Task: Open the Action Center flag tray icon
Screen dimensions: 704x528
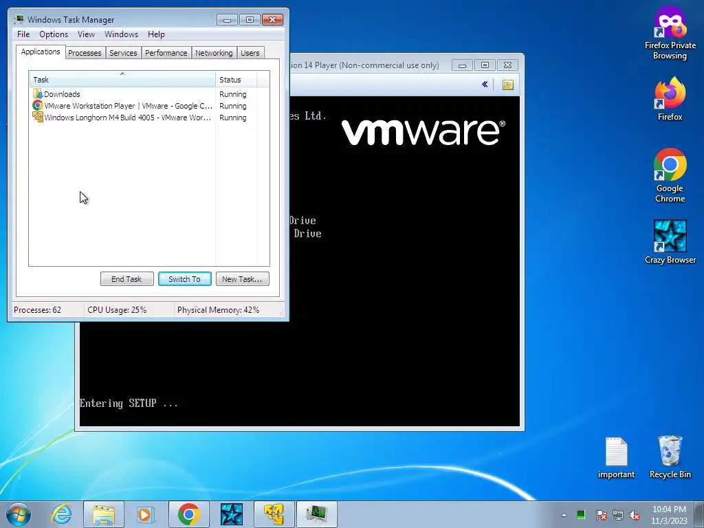Action: tap(601, 515)
